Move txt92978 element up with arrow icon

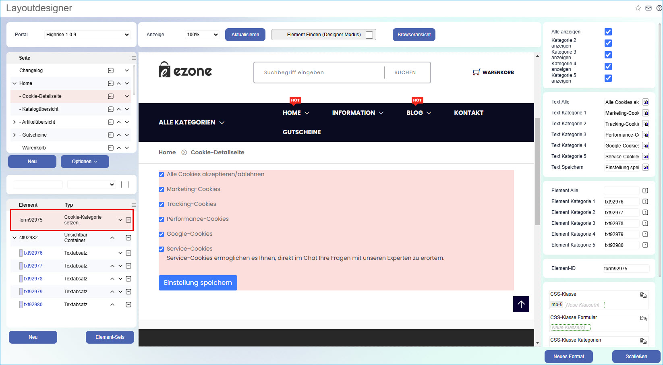(x=112, y=279)
